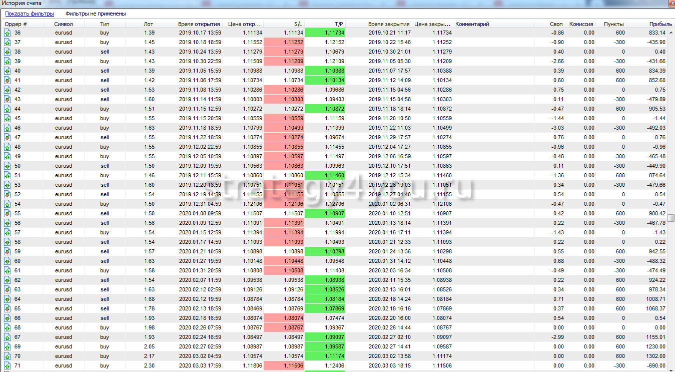The image size is (675, 372).
Task: Select the icon beside order 62
Action: click(x=8, y=280)
